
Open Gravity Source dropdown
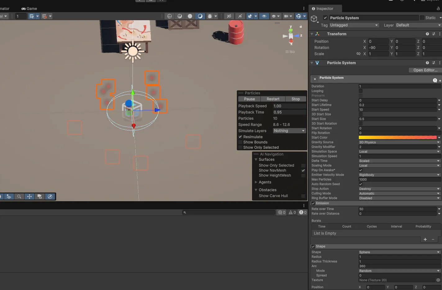tap(399, 142)
